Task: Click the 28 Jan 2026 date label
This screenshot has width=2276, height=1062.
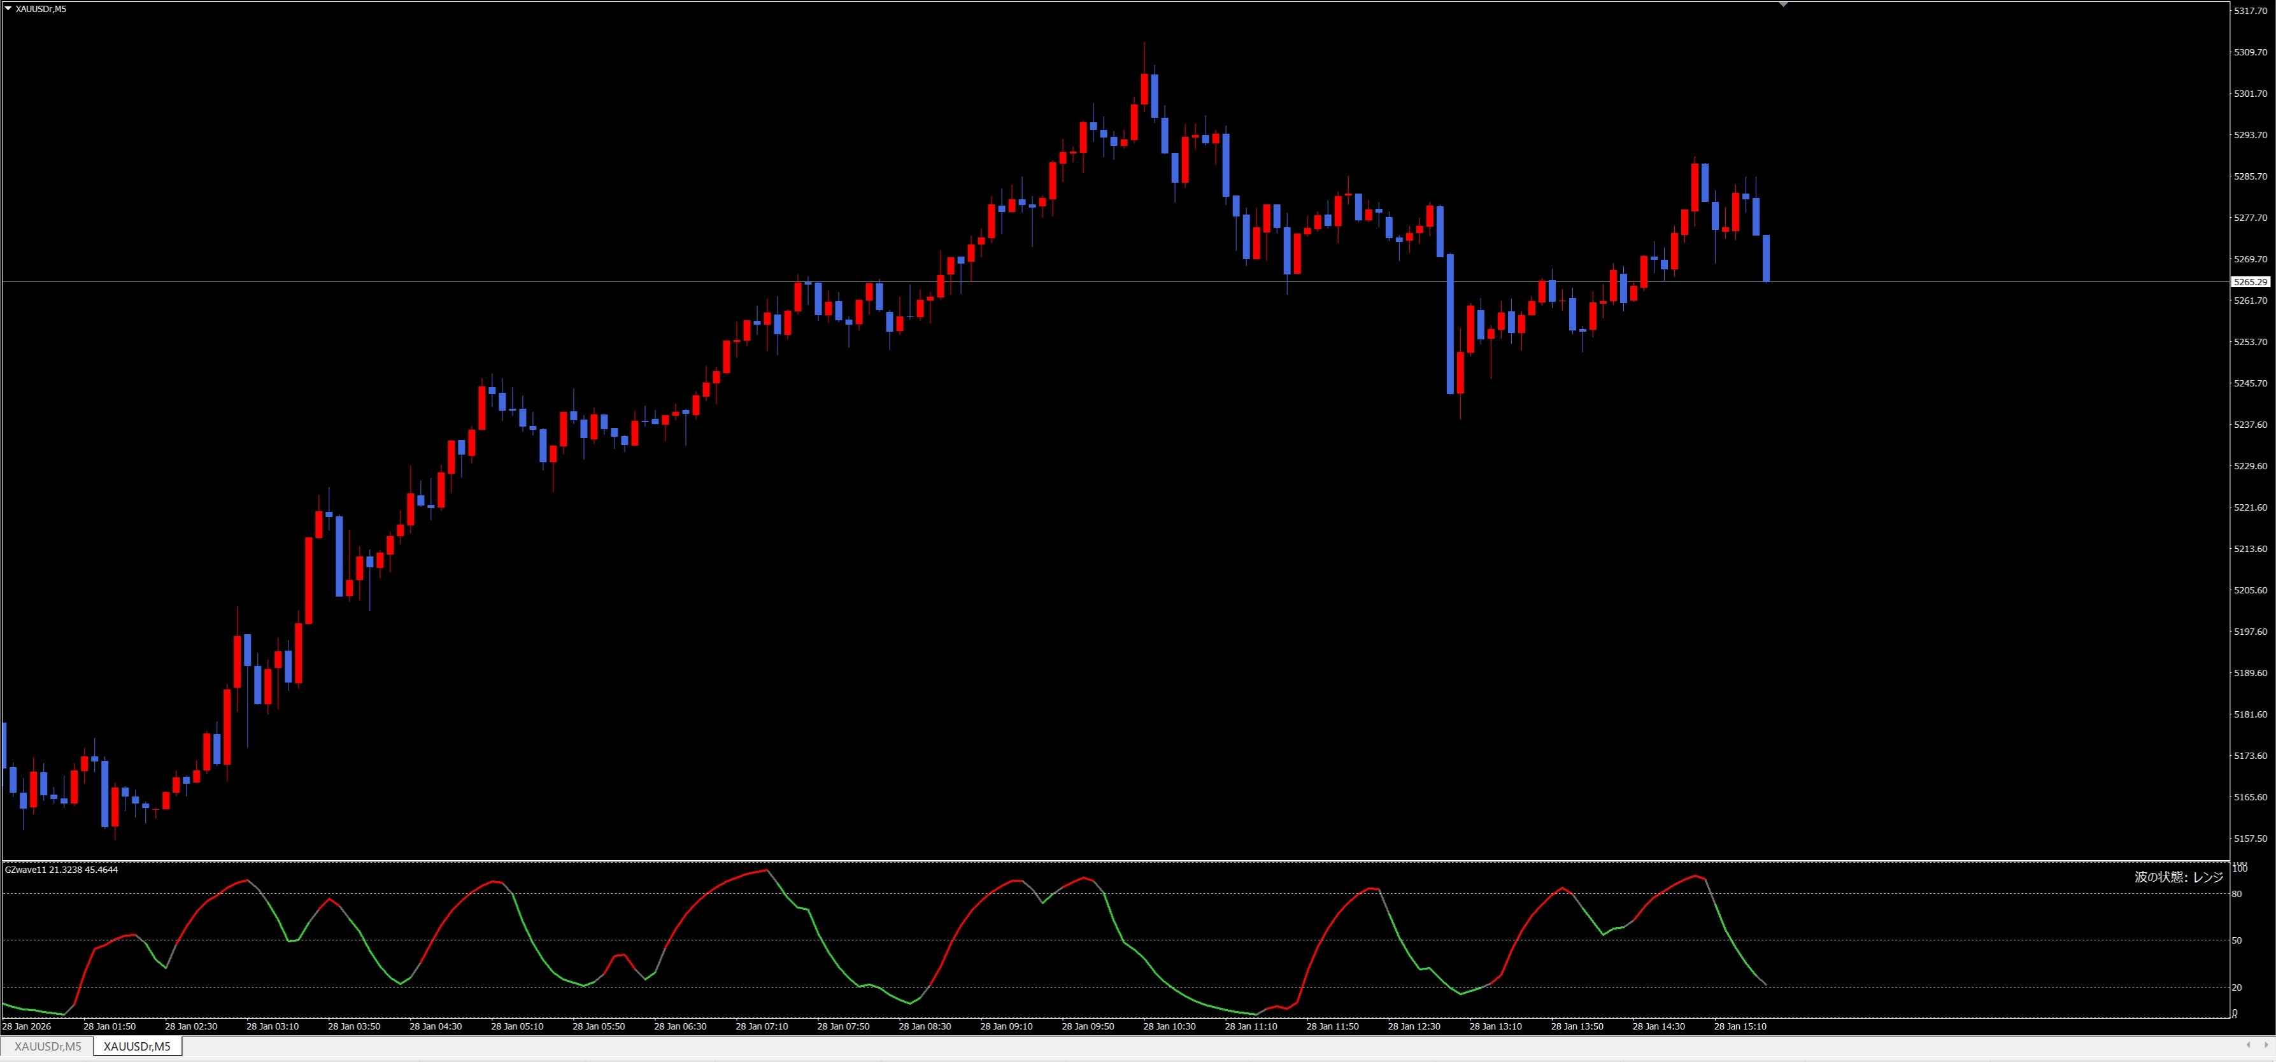Action: pos(27,1026)
